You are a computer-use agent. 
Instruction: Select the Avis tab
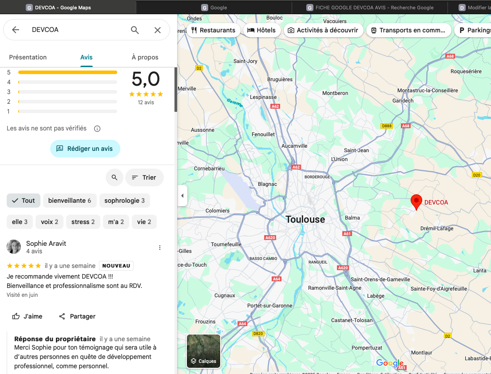[x=87, y=57]
